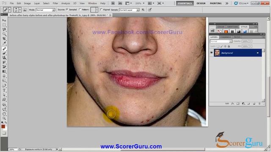Open the Image menu
Viewport: 271px width, 152px height.
[27, 3]
